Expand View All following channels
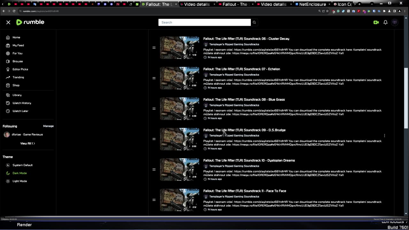409x230 pixels. point(28,143)
